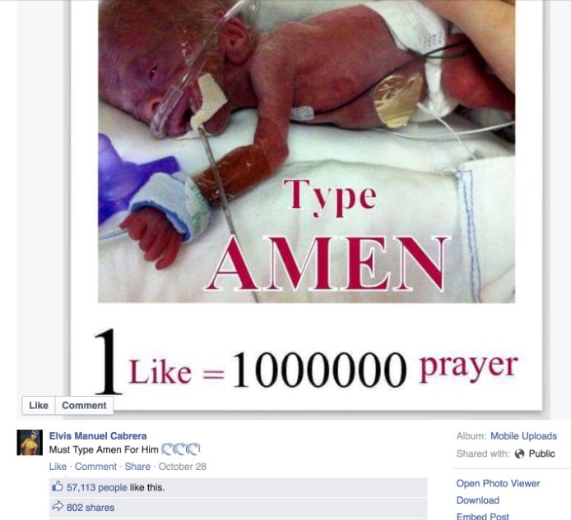Open the Mobile Uploads album
This screenshot has height=520, width=571.
523,435
